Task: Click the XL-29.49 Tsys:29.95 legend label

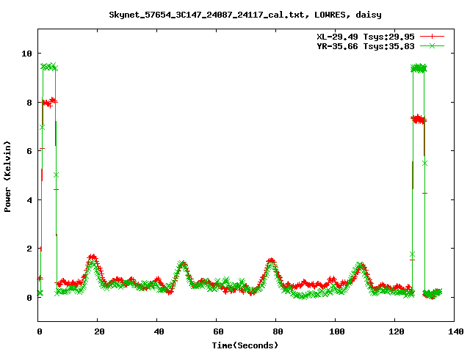Action: (x=366, y=37)
